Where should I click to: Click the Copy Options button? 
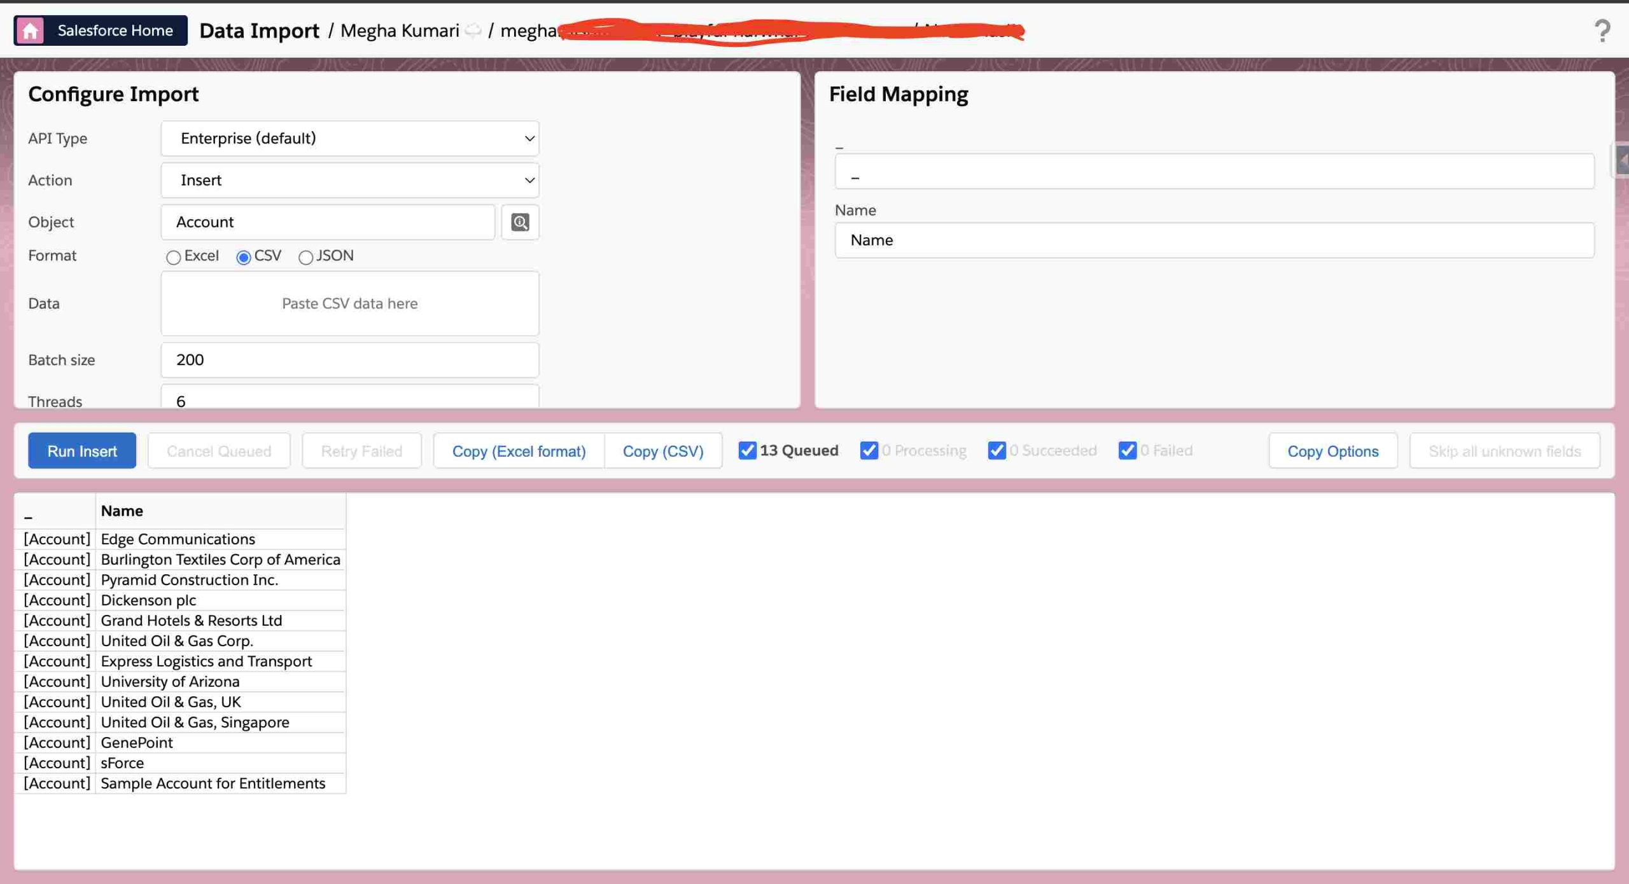point(1332,451)
